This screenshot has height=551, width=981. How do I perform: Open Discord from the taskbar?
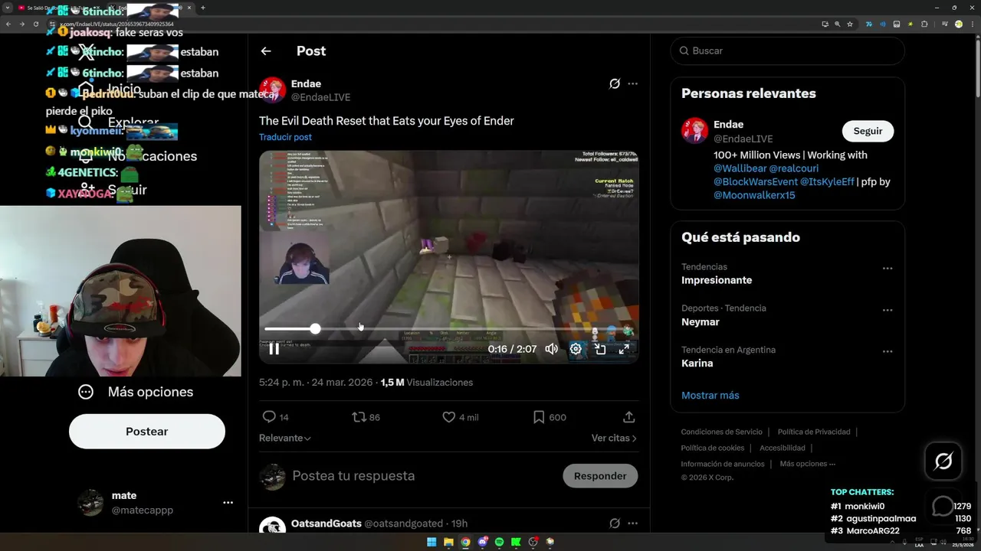point(482,542)
